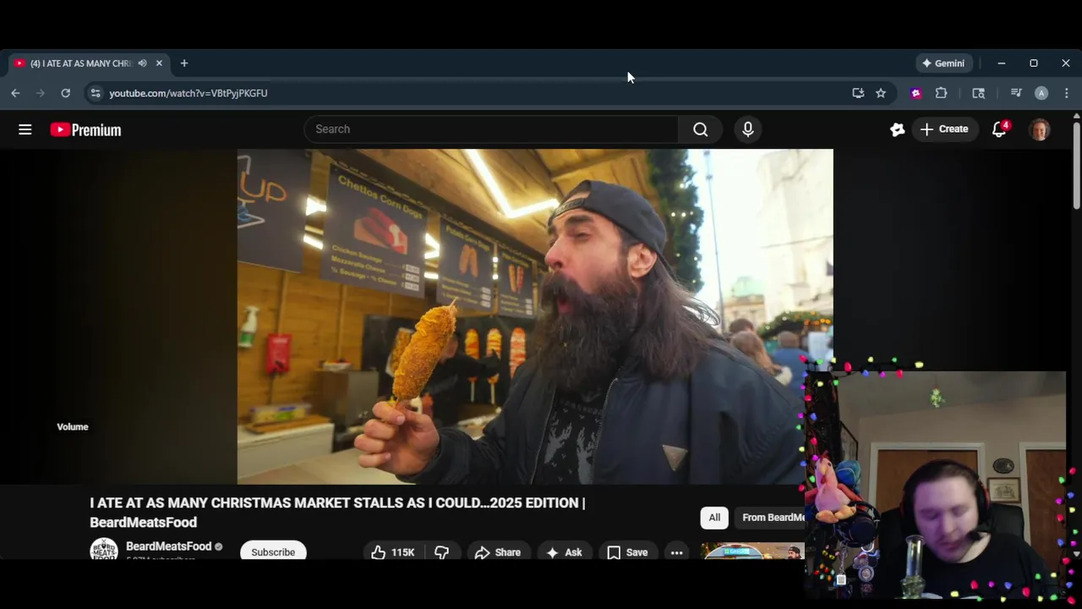The width and height of the screenshot is (1082, 609).
Task: Subscribe to BeardMeatsFood
Action: click(x=273, y=551)
